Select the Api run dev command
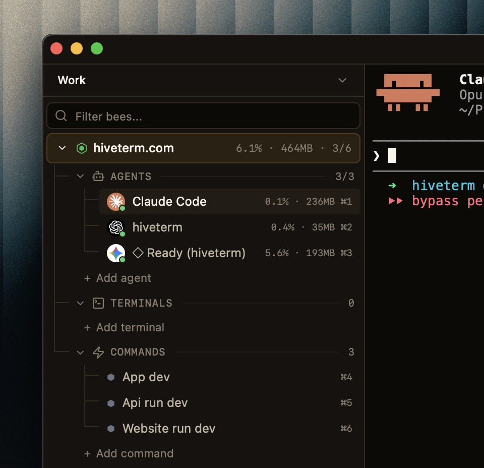 pyautogui.click(x=230, y=403)
